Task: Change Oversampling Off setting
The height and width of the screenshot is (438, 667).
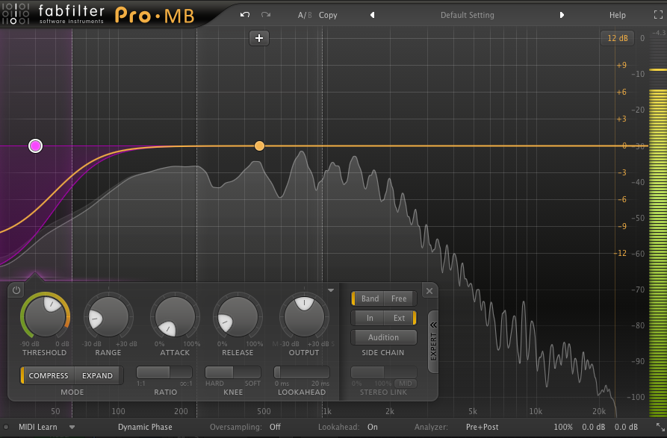Action: [x=275, y=427]
